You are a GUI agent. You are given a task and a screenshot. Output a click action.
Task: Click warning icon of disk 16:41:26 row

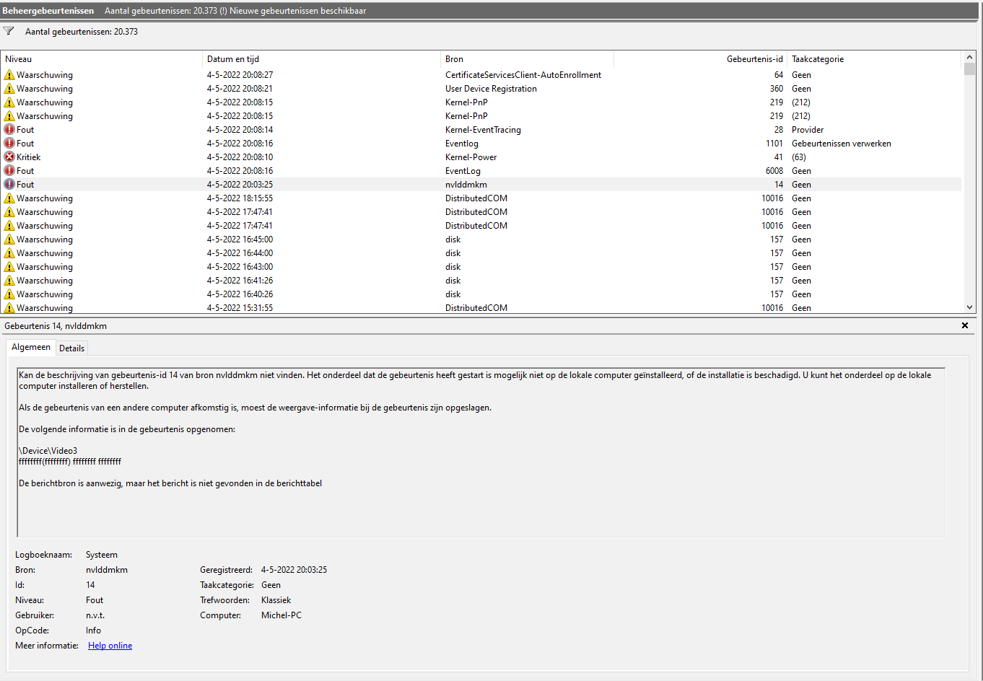(x=9, y=281)
